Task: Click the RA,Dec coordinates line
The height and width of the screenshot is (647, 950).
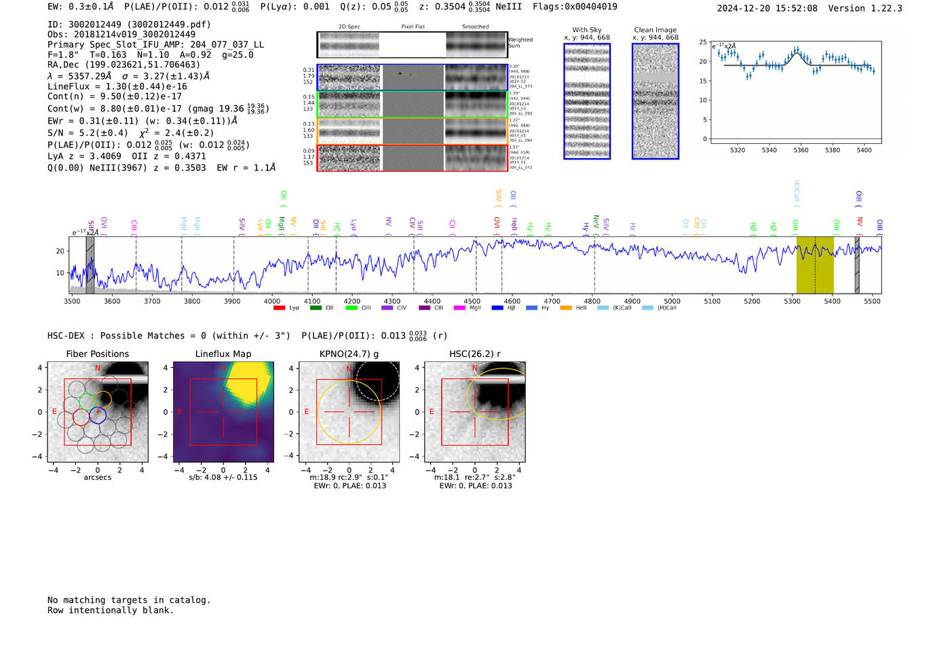Action: (123, 65)
